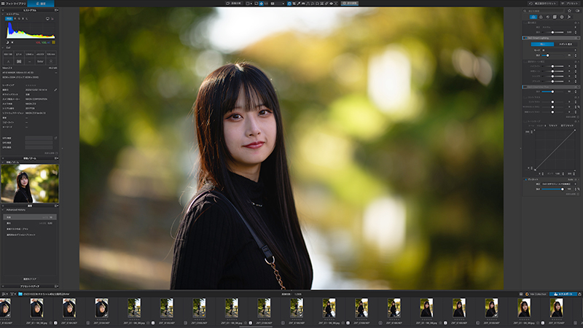The height and width of the screenshot is (328, 583).
Task: Open the Presets button
Action: tap(570, 4)
